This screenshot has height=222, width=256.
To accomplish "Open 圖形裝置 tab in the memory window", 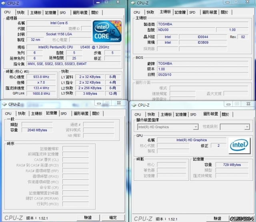I will (81, 114).
